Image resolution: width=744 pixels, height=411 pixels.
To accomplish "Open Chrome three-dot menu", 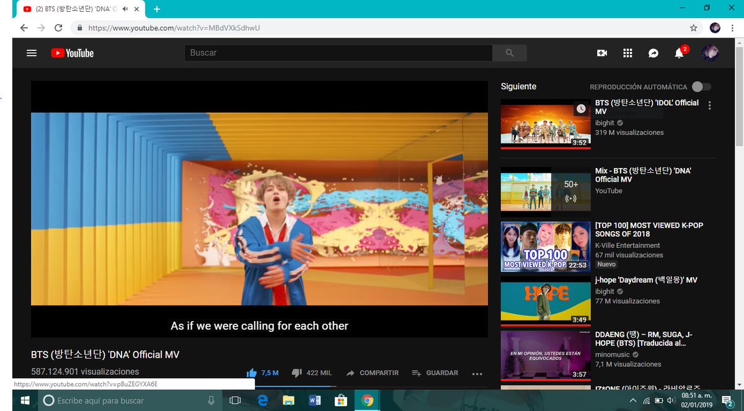I will (732, 28).
